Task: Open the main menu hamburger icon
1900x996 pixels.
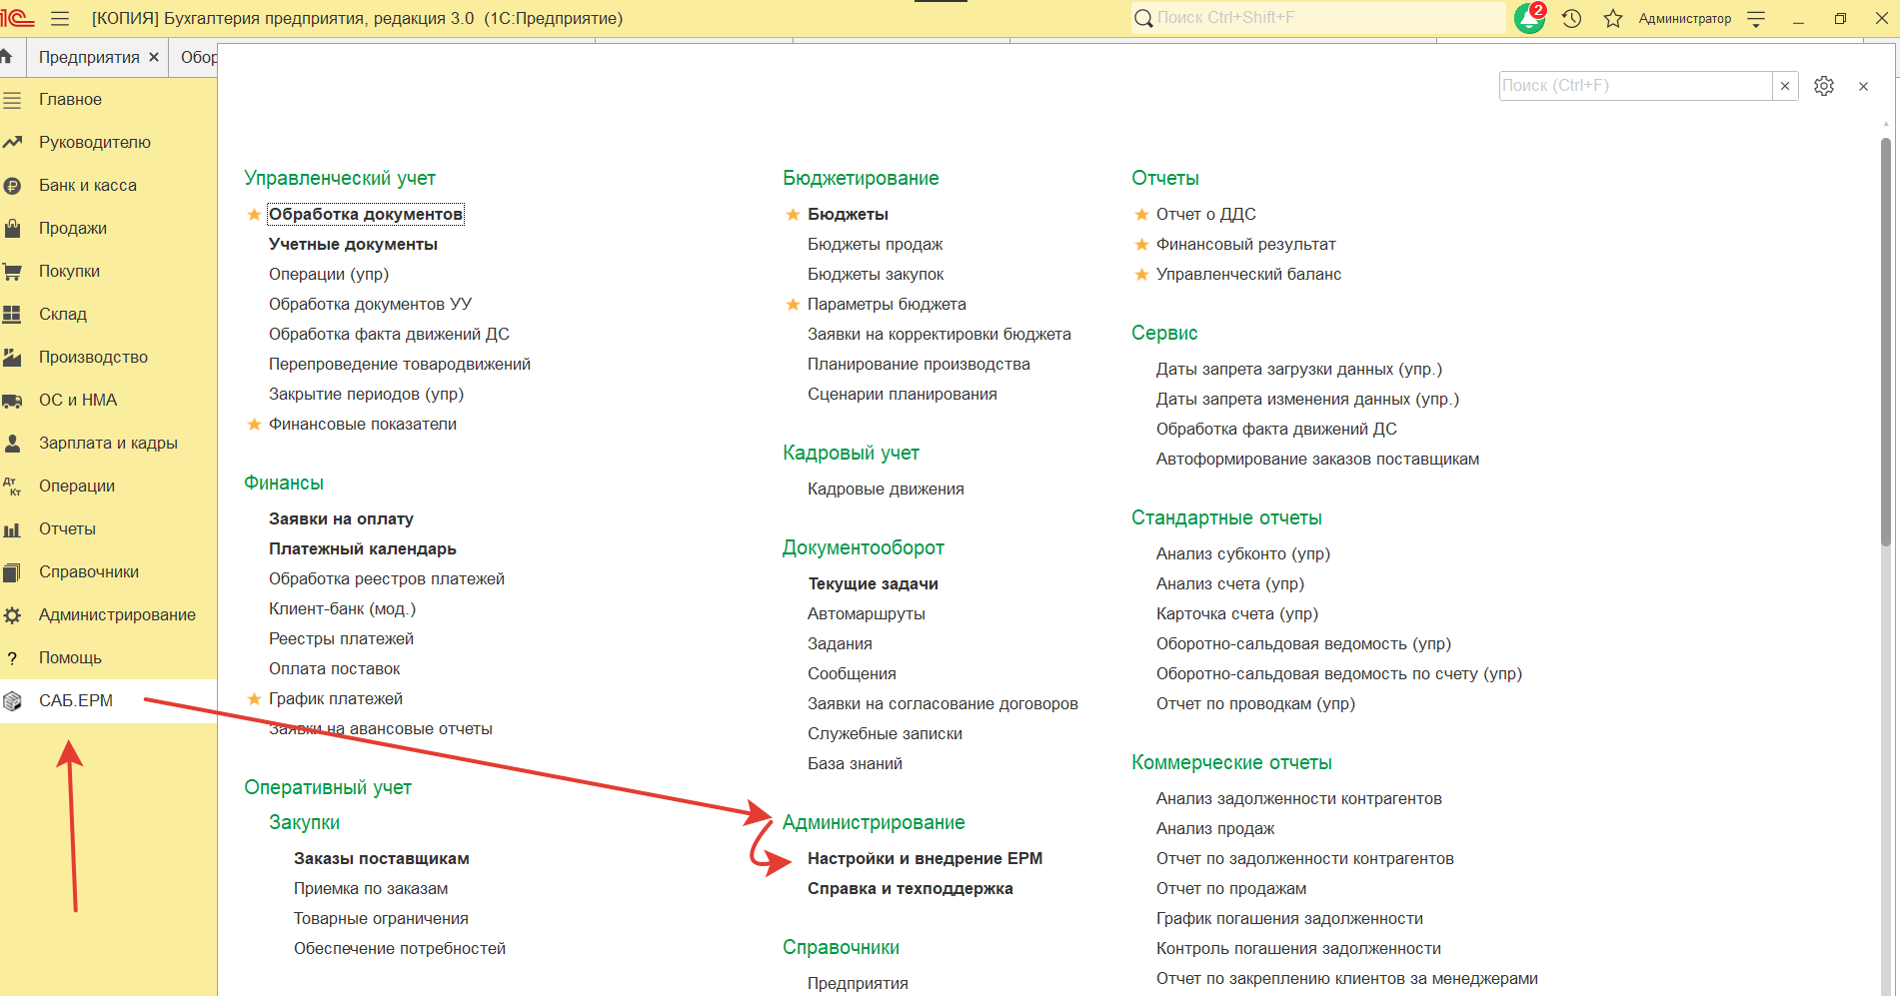Action: (60, 18)
